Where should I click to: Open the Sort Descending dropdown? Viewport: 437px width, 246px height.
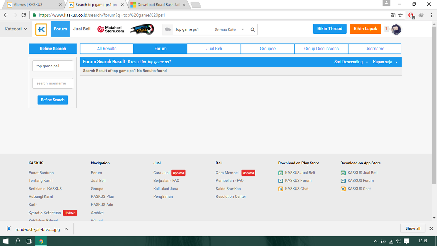(351, 62)
